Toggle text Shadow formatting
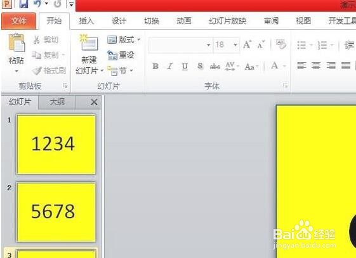 click(200, 66)
